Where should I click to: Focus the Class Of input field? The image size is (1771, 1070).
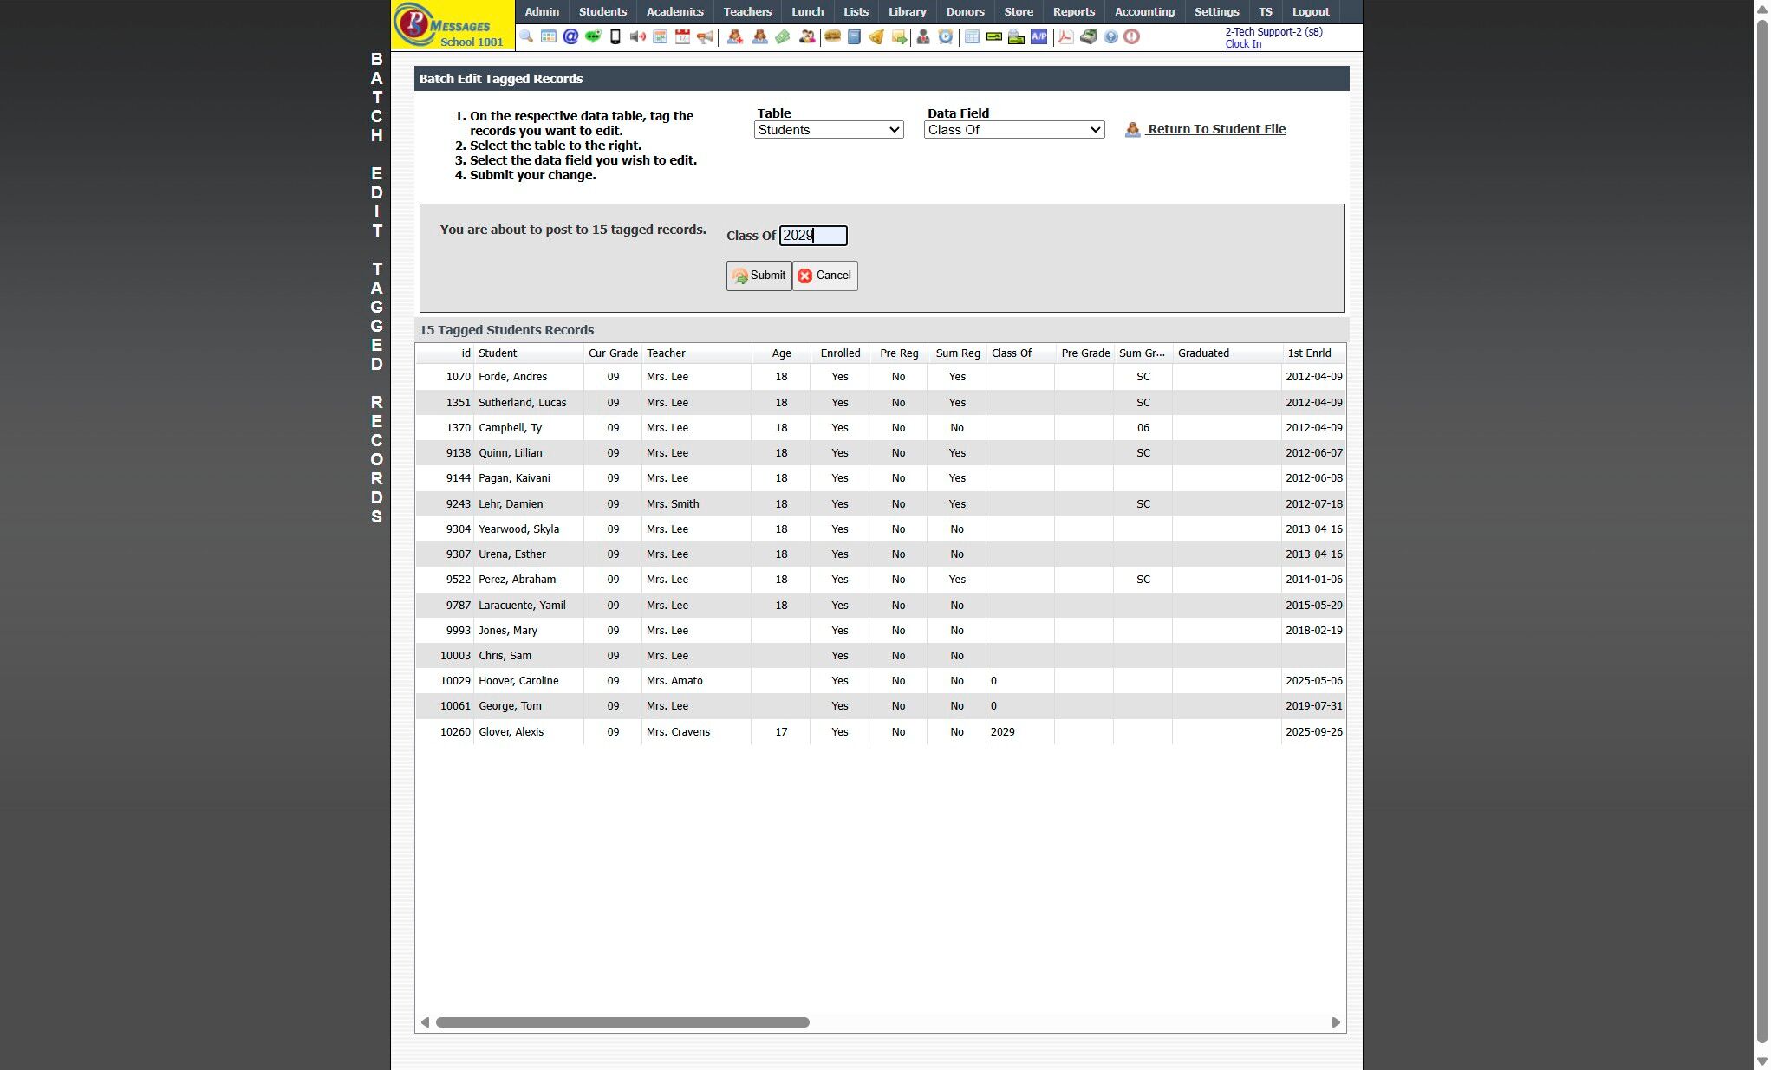(812, 236)
